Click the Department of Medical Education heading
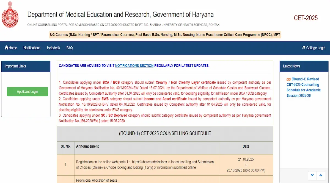330x183 pixels. (x=120, y=15)
